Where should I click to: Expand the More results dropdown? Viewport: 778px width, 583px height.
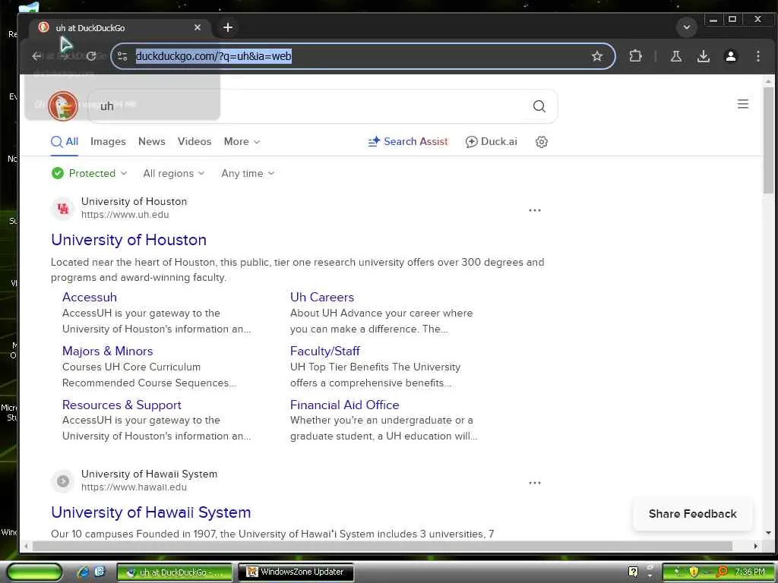pyautogui.click(x=242, y=142)
